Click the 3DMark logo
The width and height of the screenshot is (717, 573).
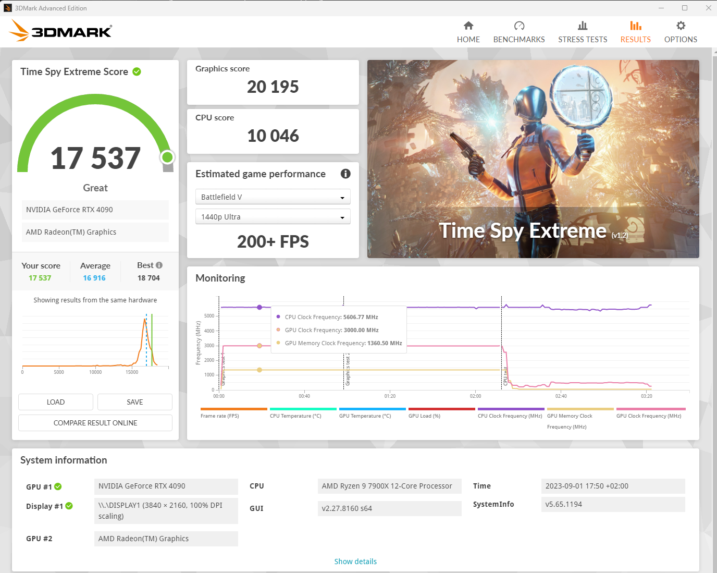coord(60,31)
